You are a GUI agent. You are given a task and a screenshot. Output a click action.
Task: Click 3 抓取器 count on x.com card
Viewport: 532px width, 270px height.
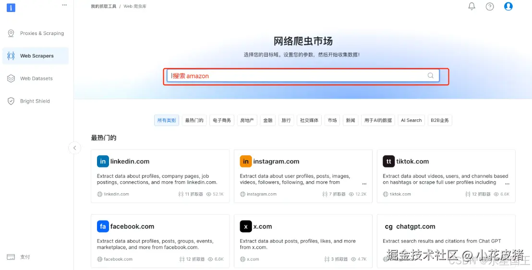pos(336,259)
